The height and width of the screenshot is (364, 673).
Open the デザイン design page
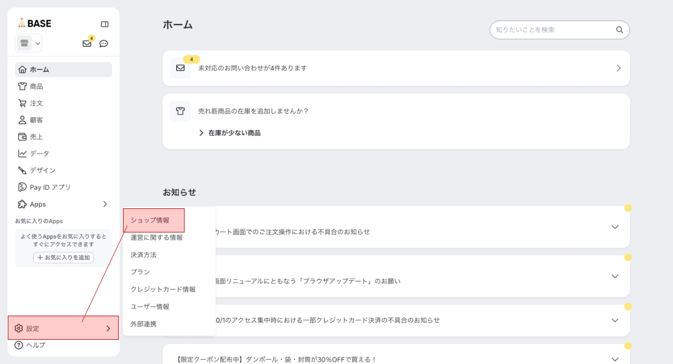coord(42,170)
